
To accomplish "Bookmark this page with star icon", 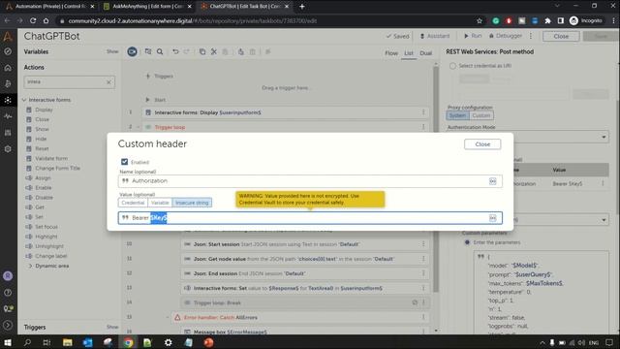I will click(480, 20).
